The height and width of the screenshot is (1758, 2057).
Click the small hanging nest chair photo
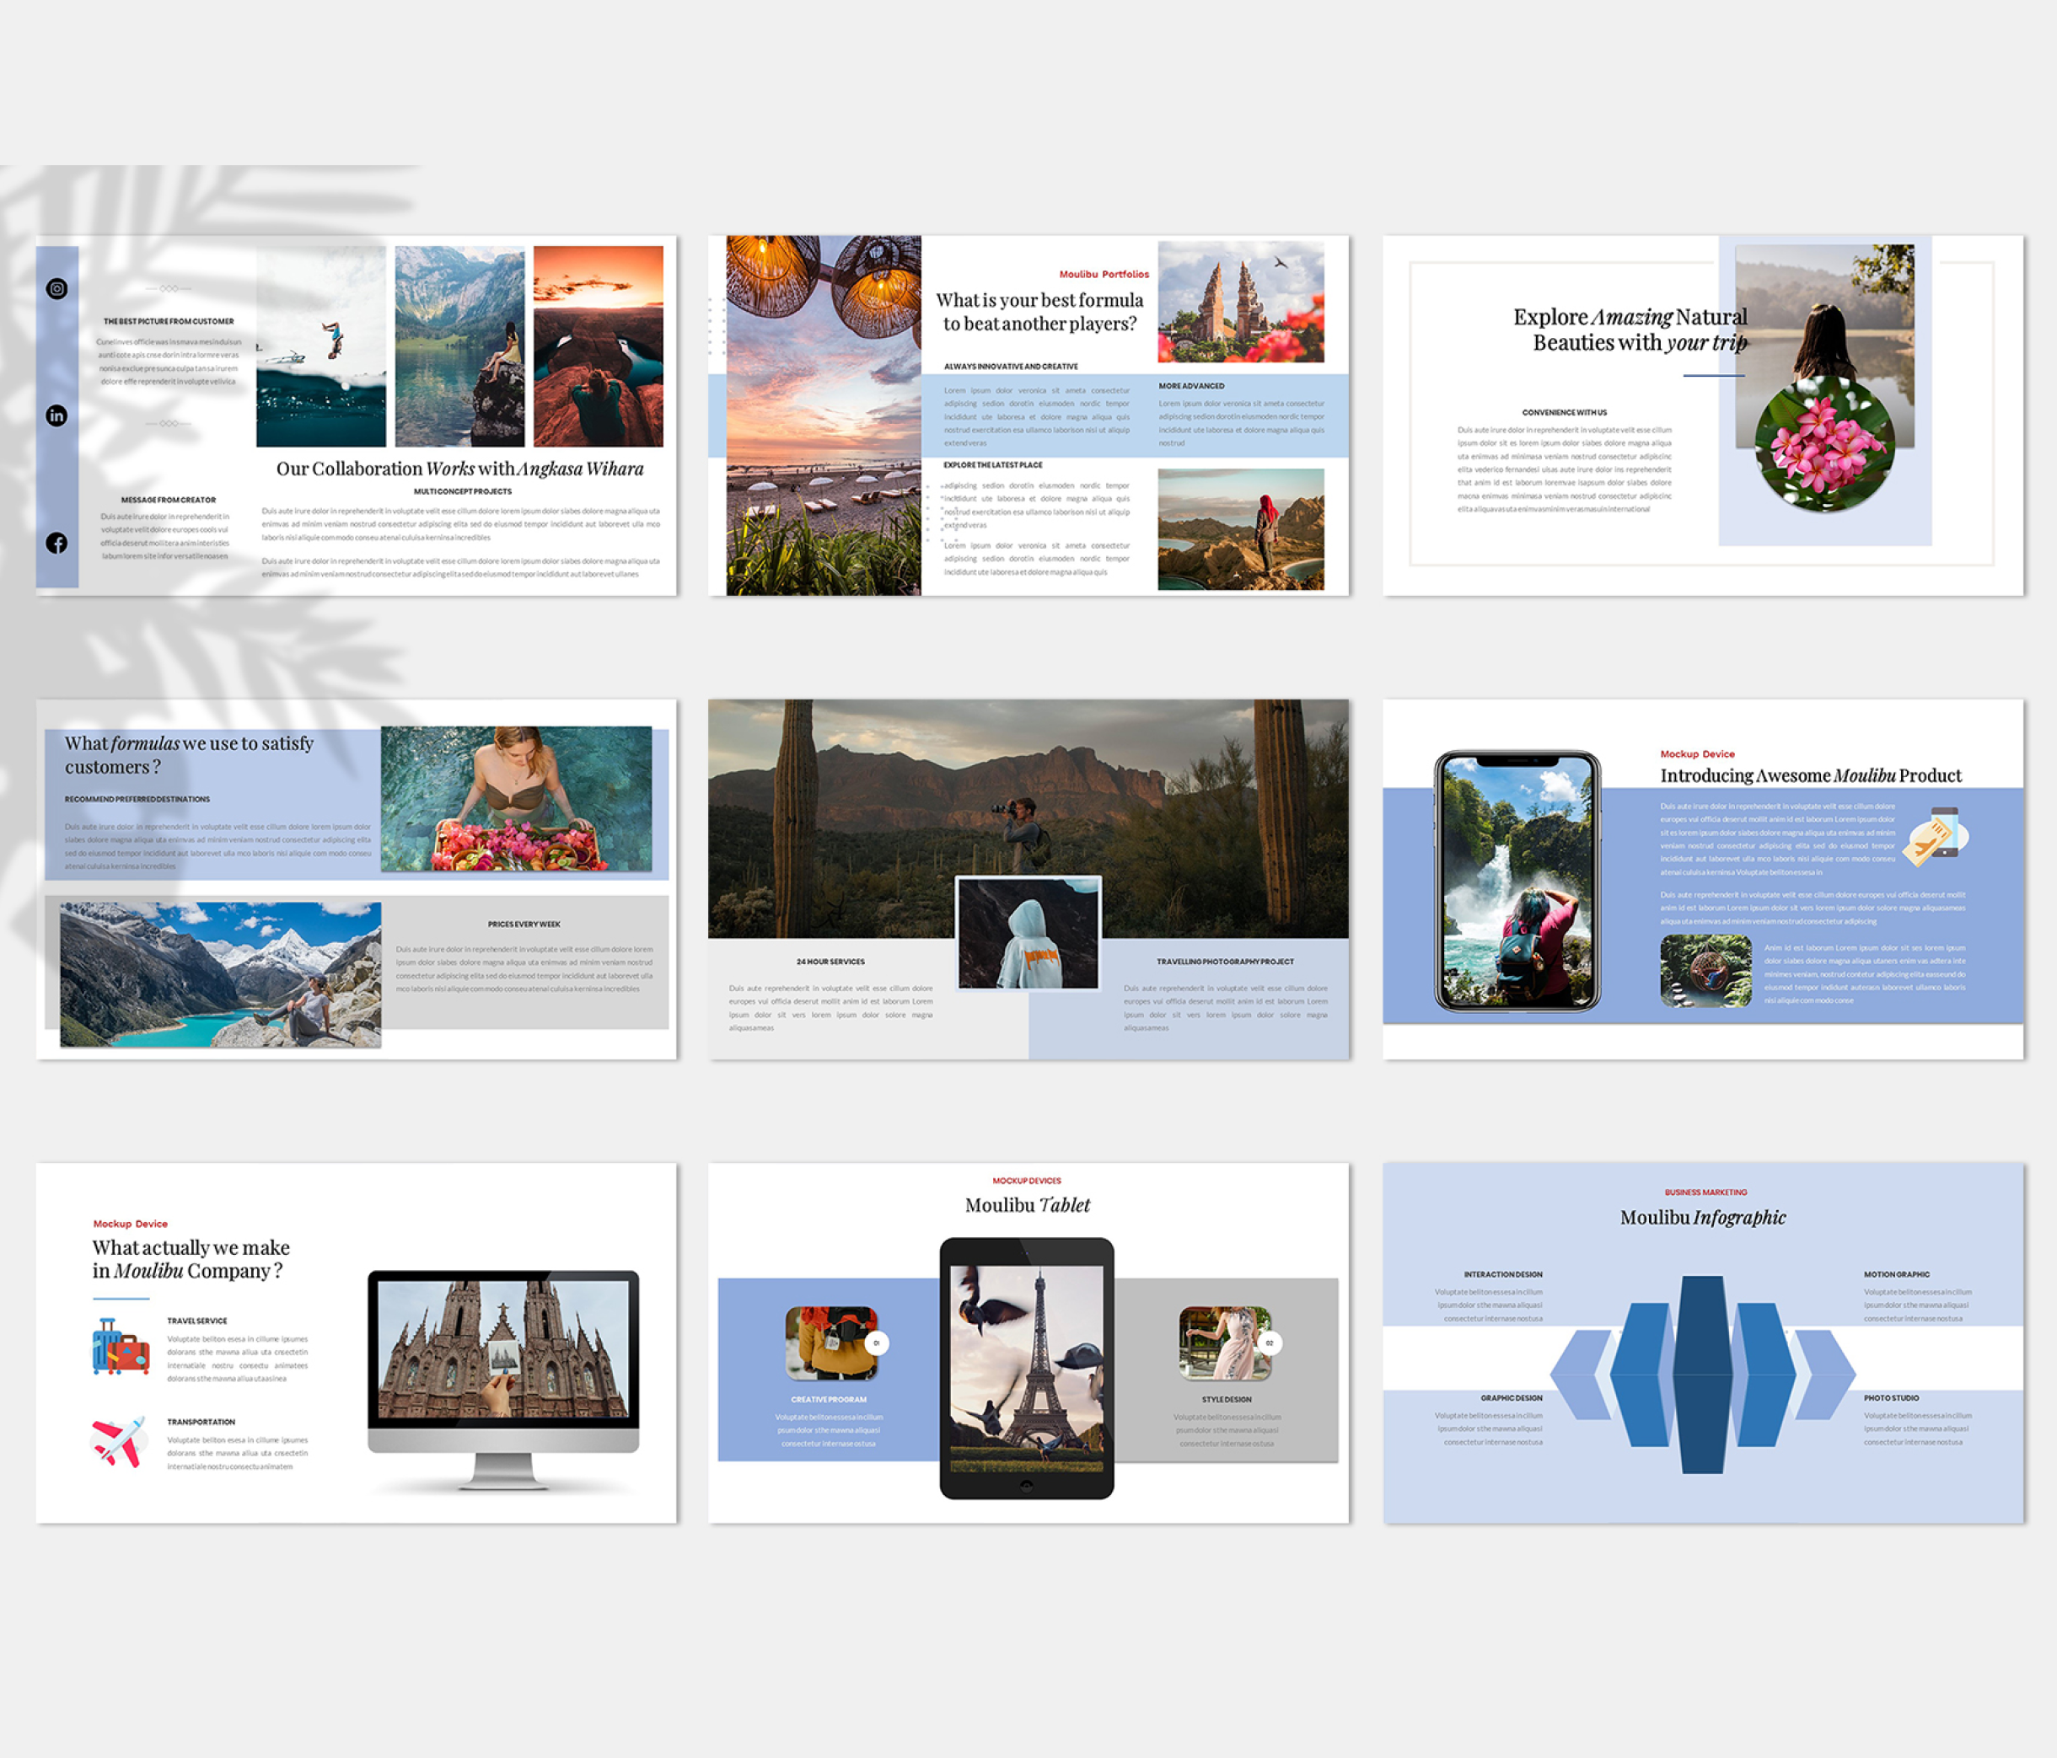tap(1705, 971)
